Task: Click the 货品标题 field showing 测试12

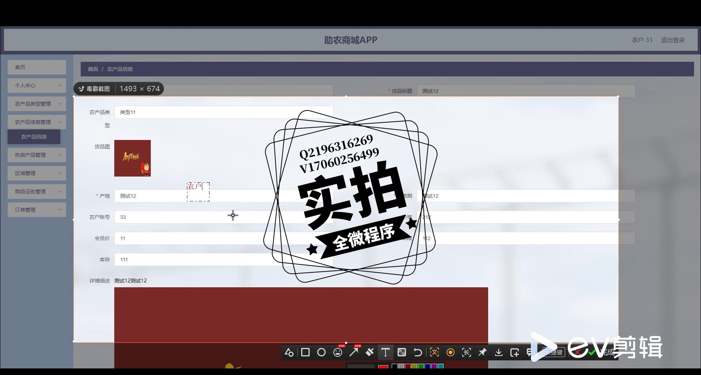Action: click(x=526, y=91)
